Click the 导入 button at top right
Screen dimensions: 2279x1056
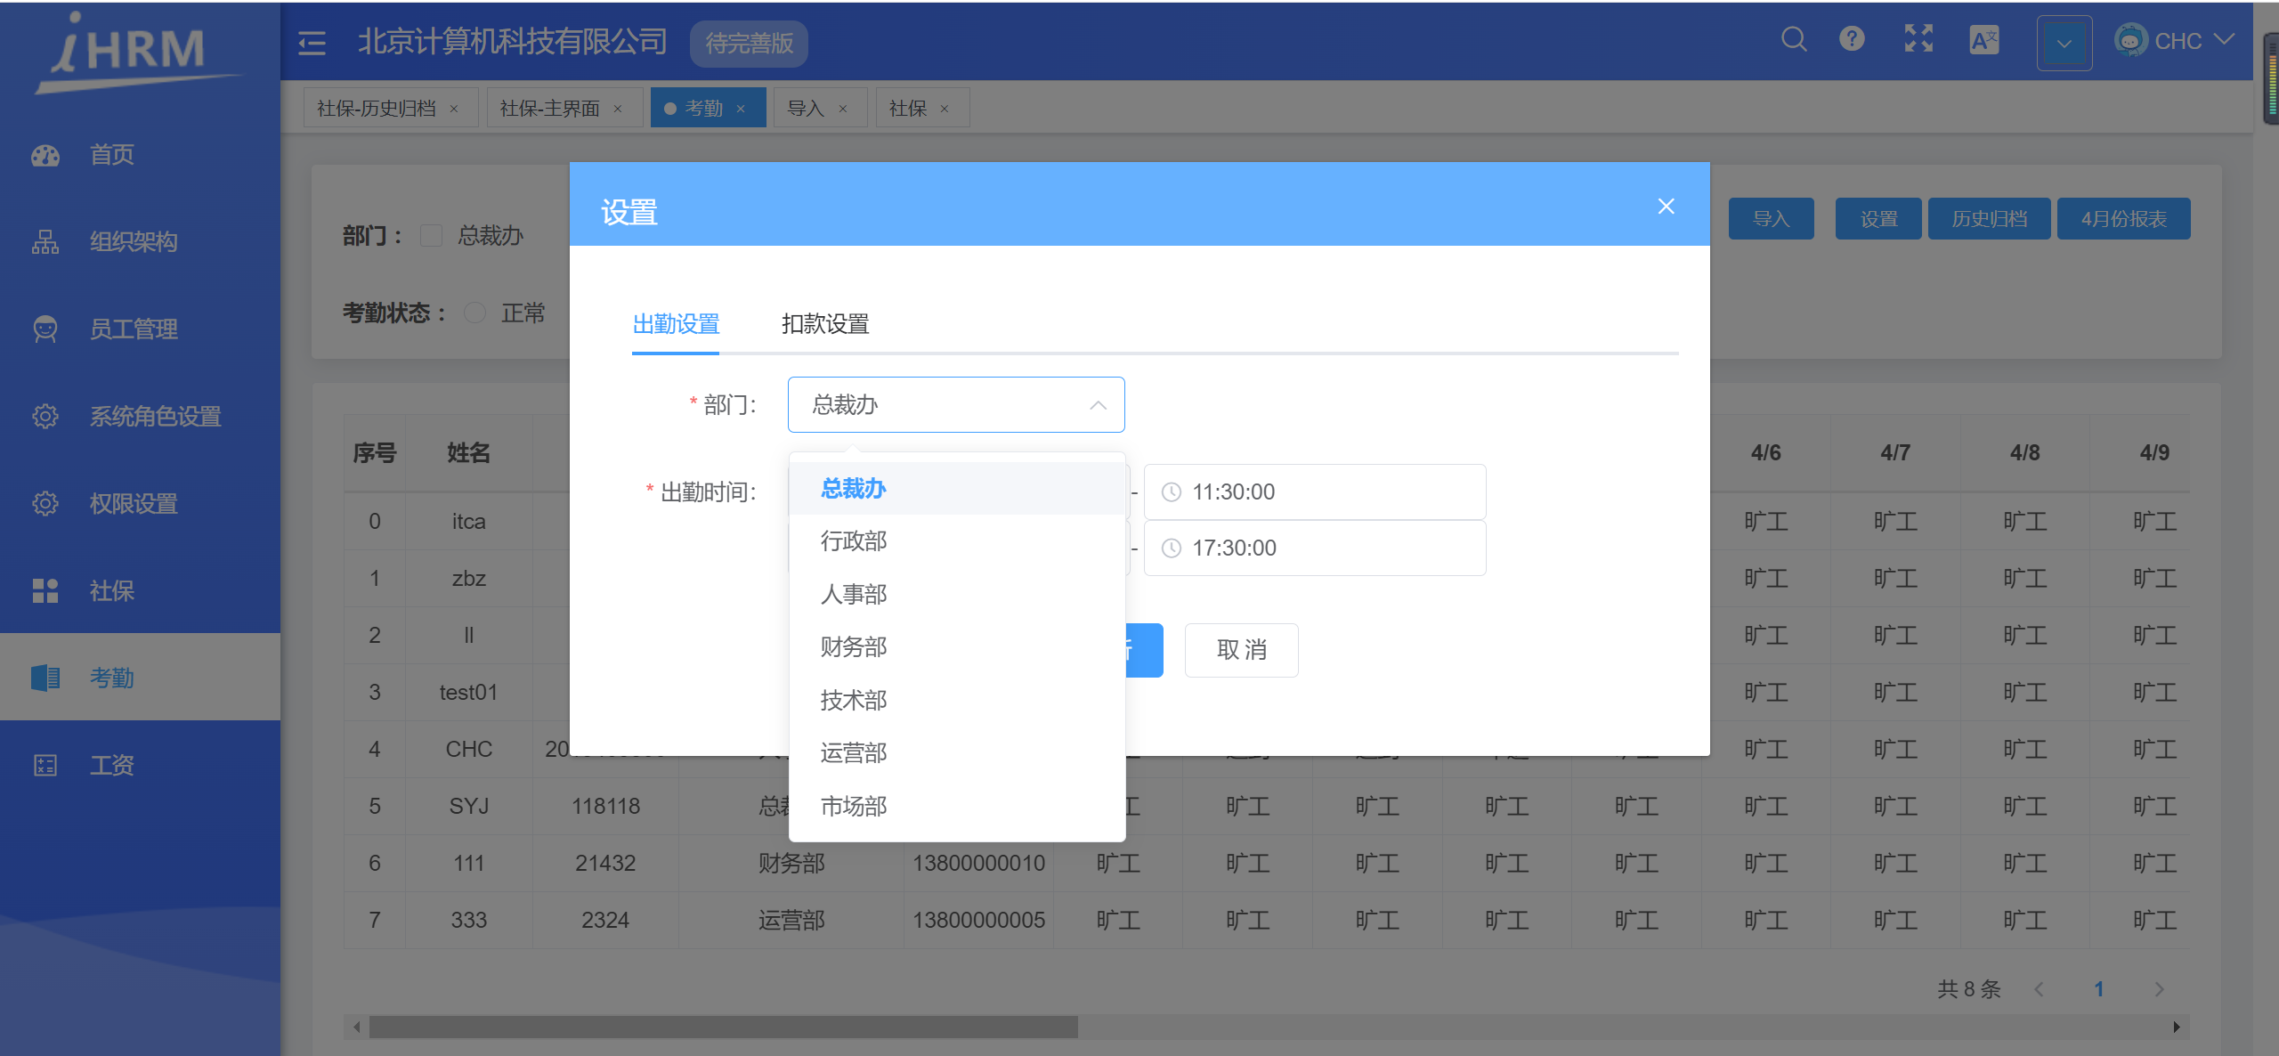[1771, 219]
